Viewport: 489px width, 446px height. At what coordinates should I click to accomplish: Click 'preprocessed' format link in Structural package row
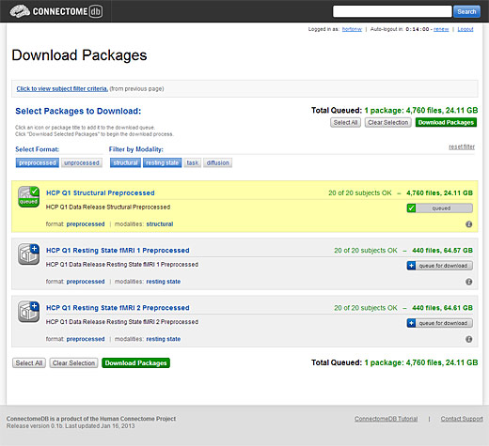86,224
